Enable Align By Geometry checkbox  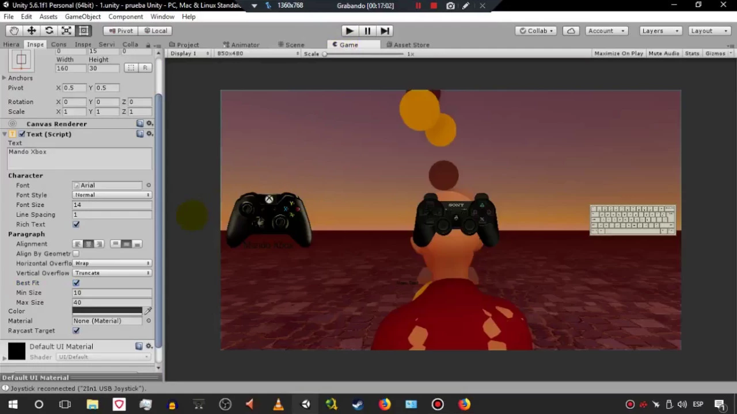[76, 254]
